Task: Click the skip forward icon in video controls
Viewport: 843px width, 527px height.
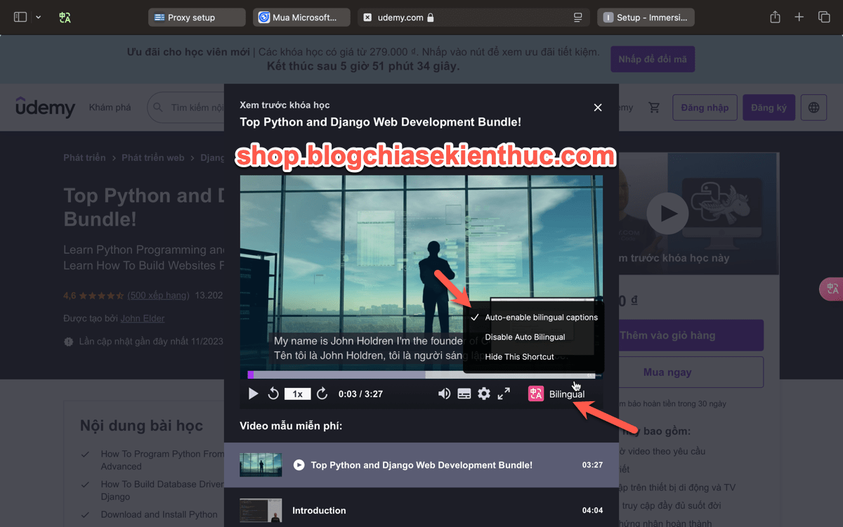Action: [x=322, y=393]
